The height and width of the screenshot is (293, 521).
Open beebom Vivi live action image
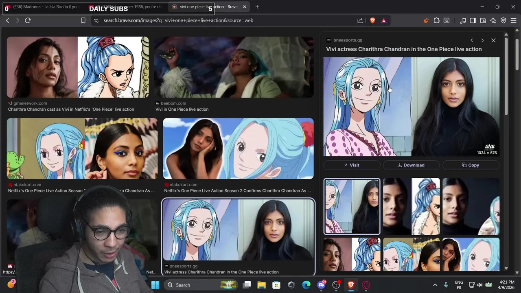click(x=234, y=67)
